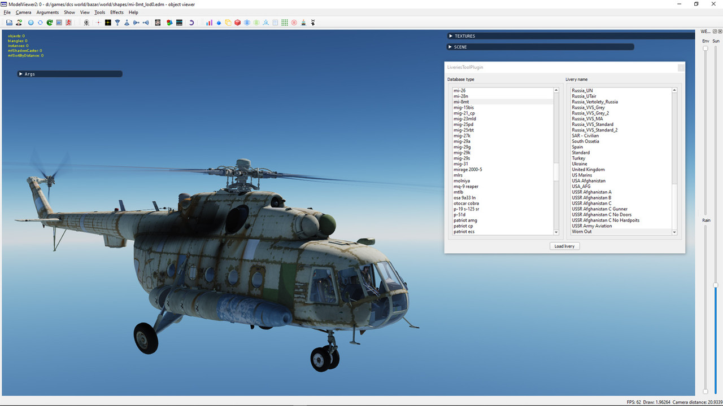Image resolution: width=723 pixels, height=406 pixels.
Task: Click the green dotted grid icon
Action: coord(285,23)
